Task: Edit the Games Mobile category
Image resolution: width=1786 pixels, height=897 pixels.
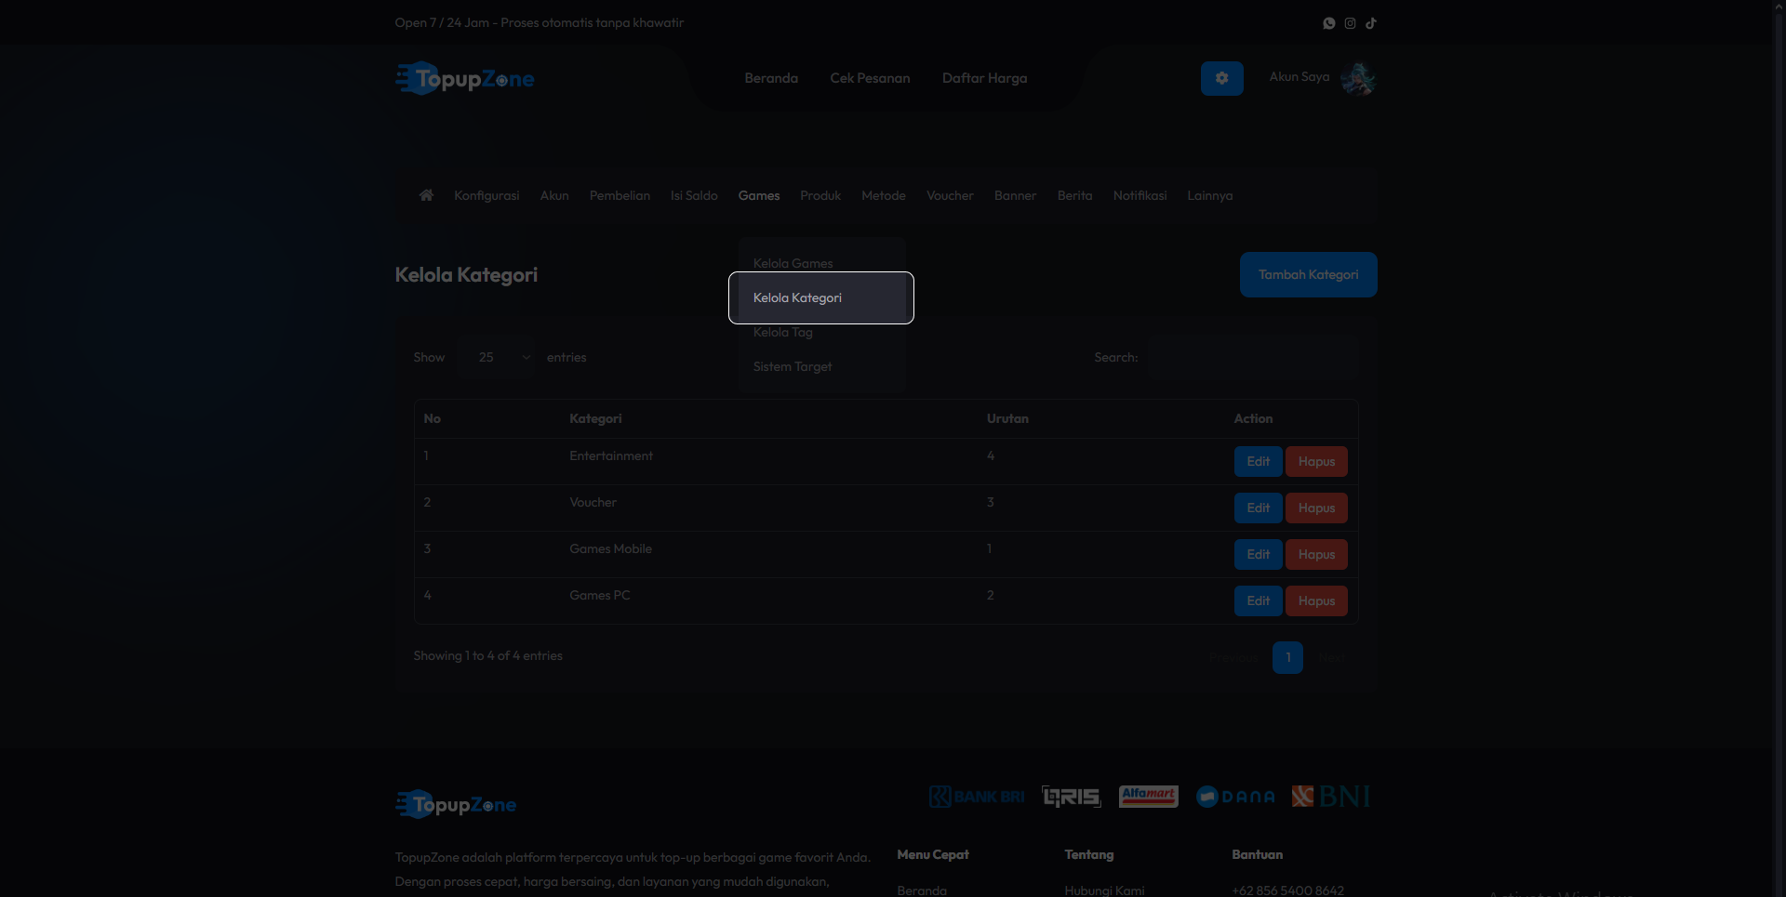Action: coord(1258,554)
